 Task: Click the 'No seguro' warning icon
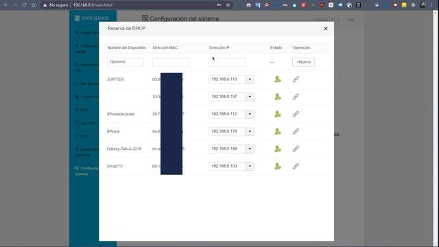point(45,5)
